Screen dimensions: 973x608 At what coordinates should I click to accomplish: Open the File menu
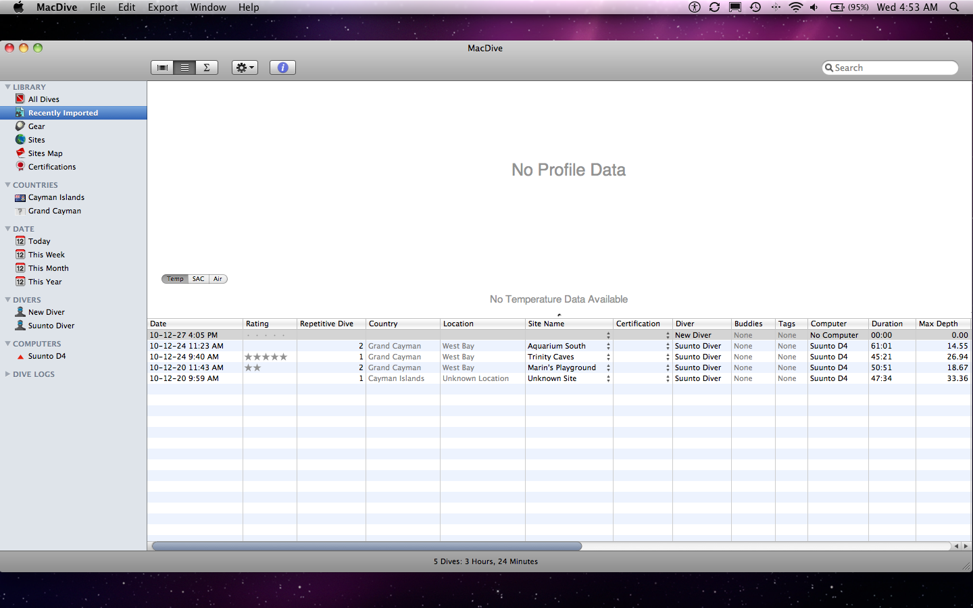[97, 7]
